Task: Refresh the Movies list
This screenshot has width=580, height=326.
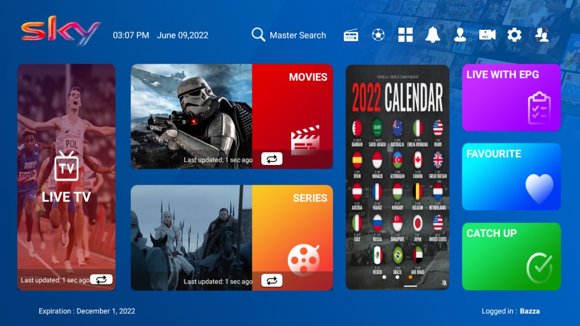Action: tap(271, 159)
